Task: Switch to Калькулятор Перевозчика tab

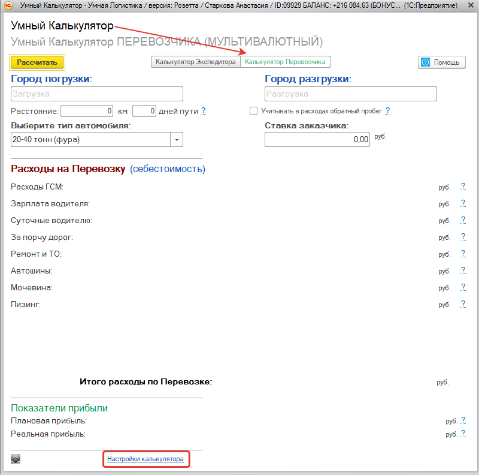Action: click(x=285, y=62)
